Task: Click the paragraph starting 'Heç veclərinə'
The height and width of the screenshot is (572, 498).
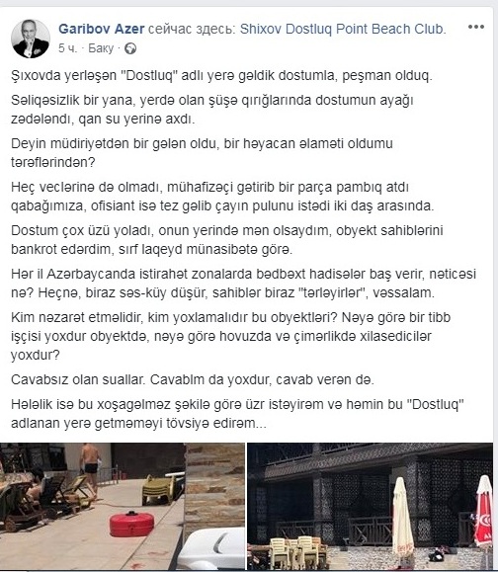Action: click(x=222, y=197)
